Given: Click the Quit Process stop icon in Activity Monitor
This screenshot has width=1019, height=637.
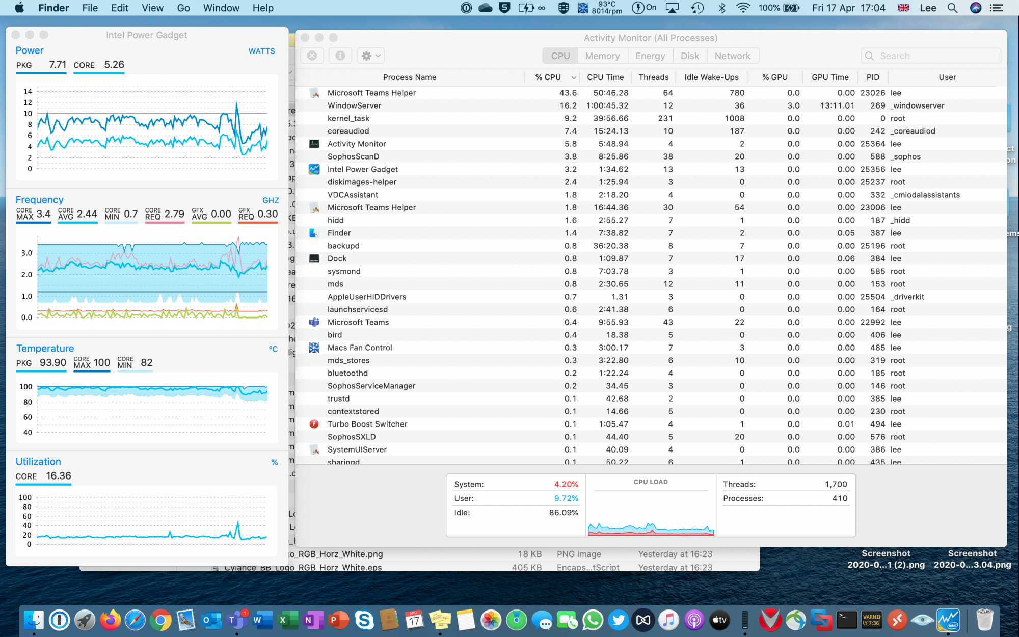Looking at the screenshot, I should [312, 56].
